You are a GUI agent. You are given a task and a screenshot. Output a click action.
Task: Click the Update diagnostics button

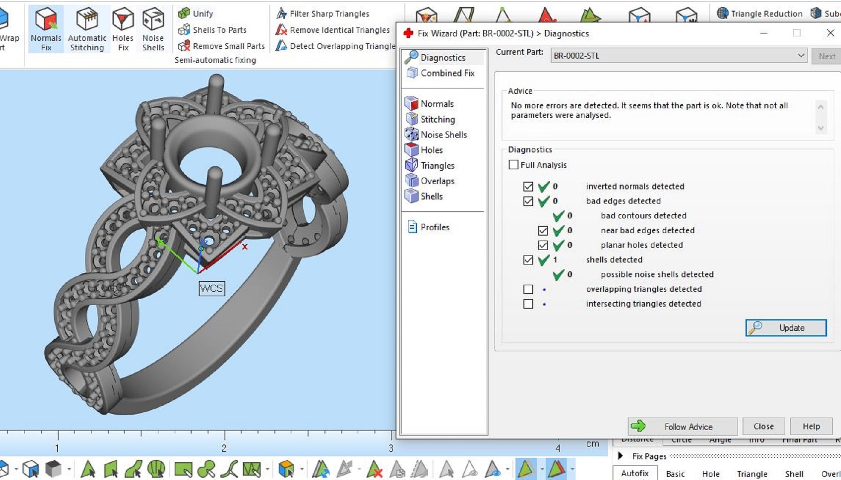(x=786, y=328)
